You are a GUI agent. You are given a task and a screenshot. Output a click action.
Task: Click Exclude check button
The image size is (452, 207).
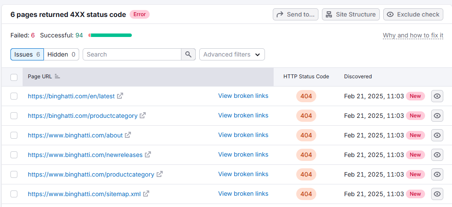(413, 14)
